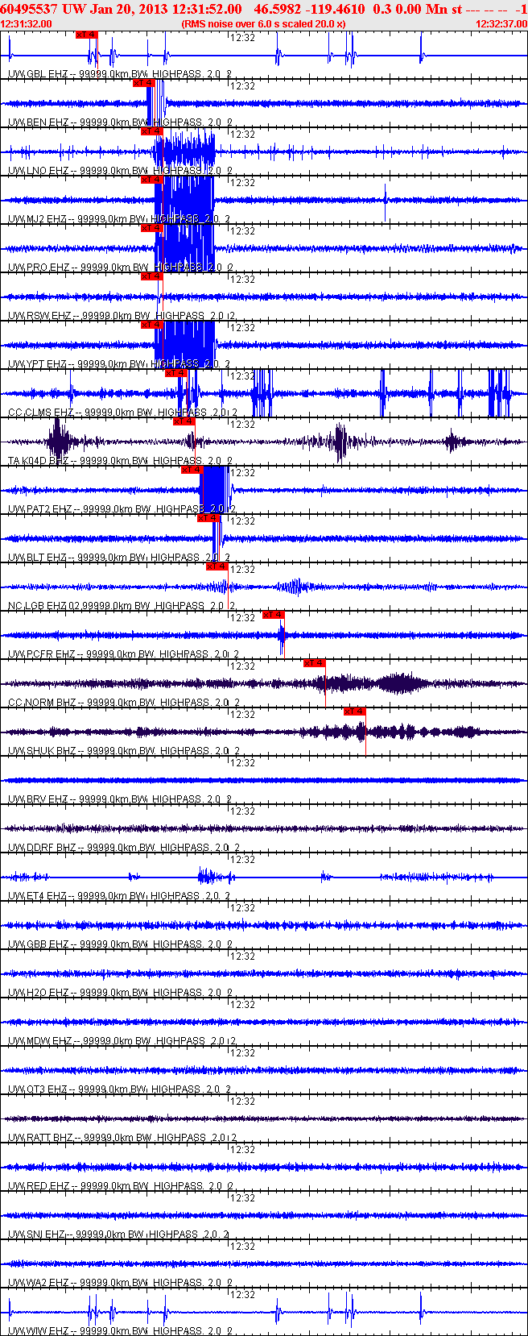Click the UW.WIW EHZ station label
This screenshot has height=1336, width=528.
(x=39, y=1331)
